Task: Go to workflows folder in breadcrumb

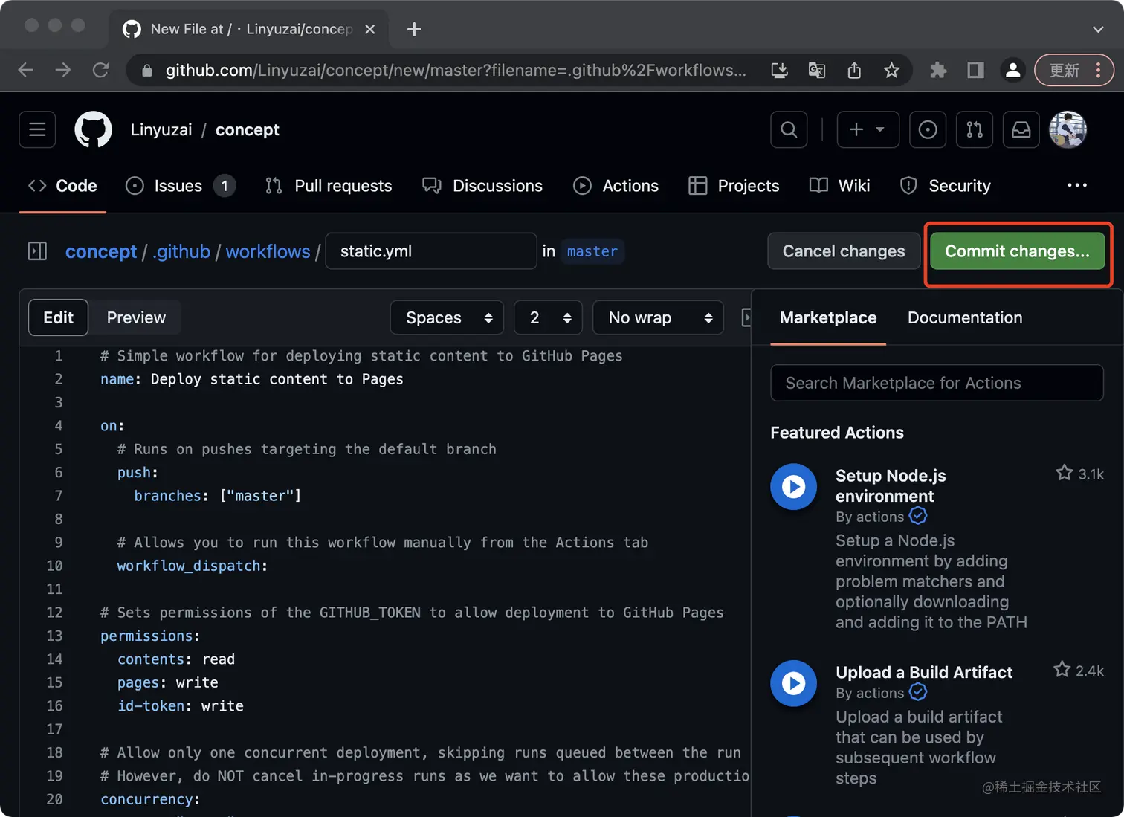Action: click(x=268, y=251)
